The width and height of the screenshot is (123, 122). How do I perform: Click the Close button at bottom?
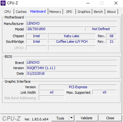tap(110, 118)
